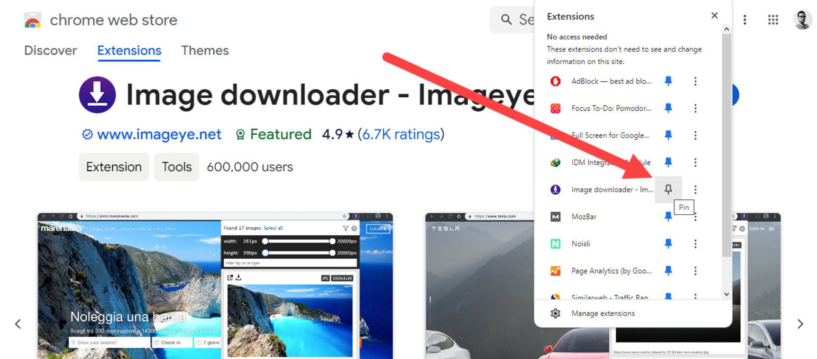
Task: Click the Tools category chip
Action: click(x=177, y=167)
